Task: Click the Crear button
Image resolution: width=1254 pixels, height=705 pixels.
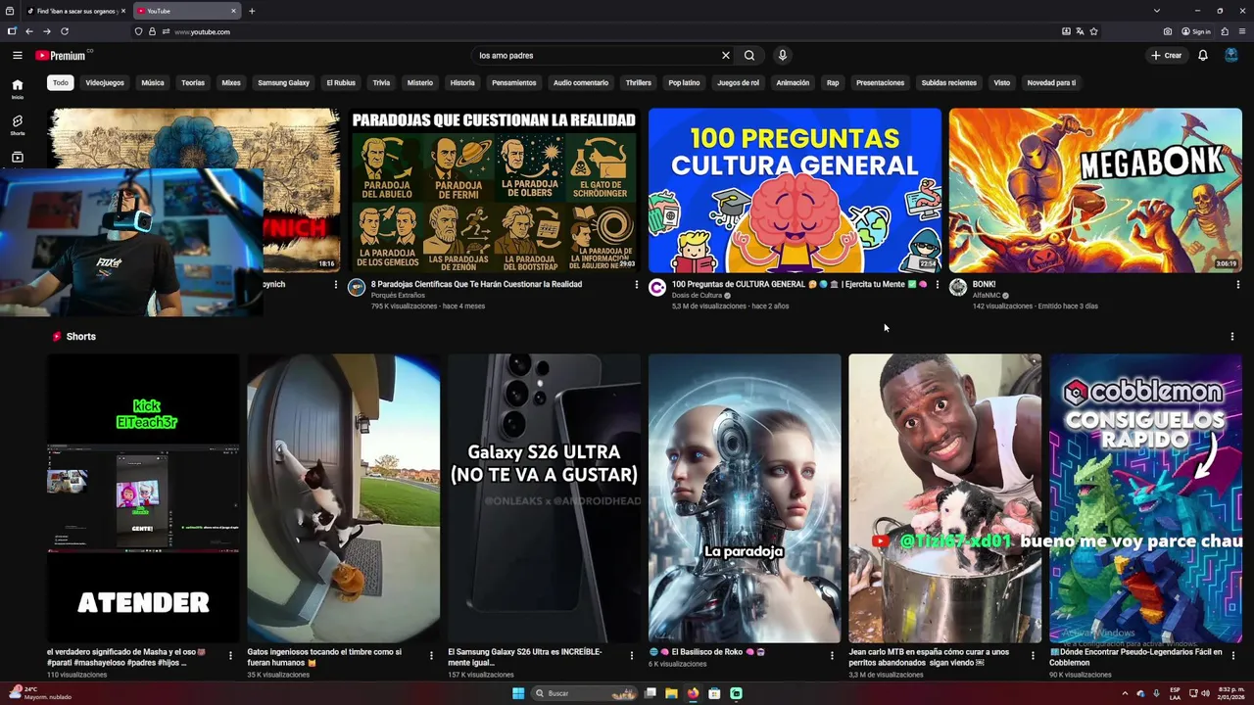Action: [1167, 56]
